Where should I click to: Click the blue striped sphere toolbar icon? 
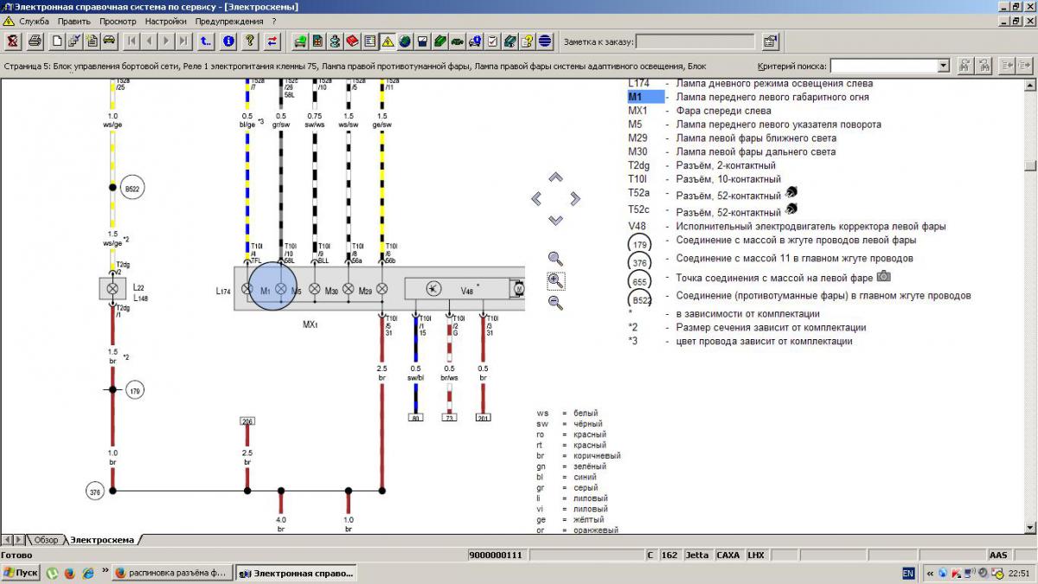545,41
